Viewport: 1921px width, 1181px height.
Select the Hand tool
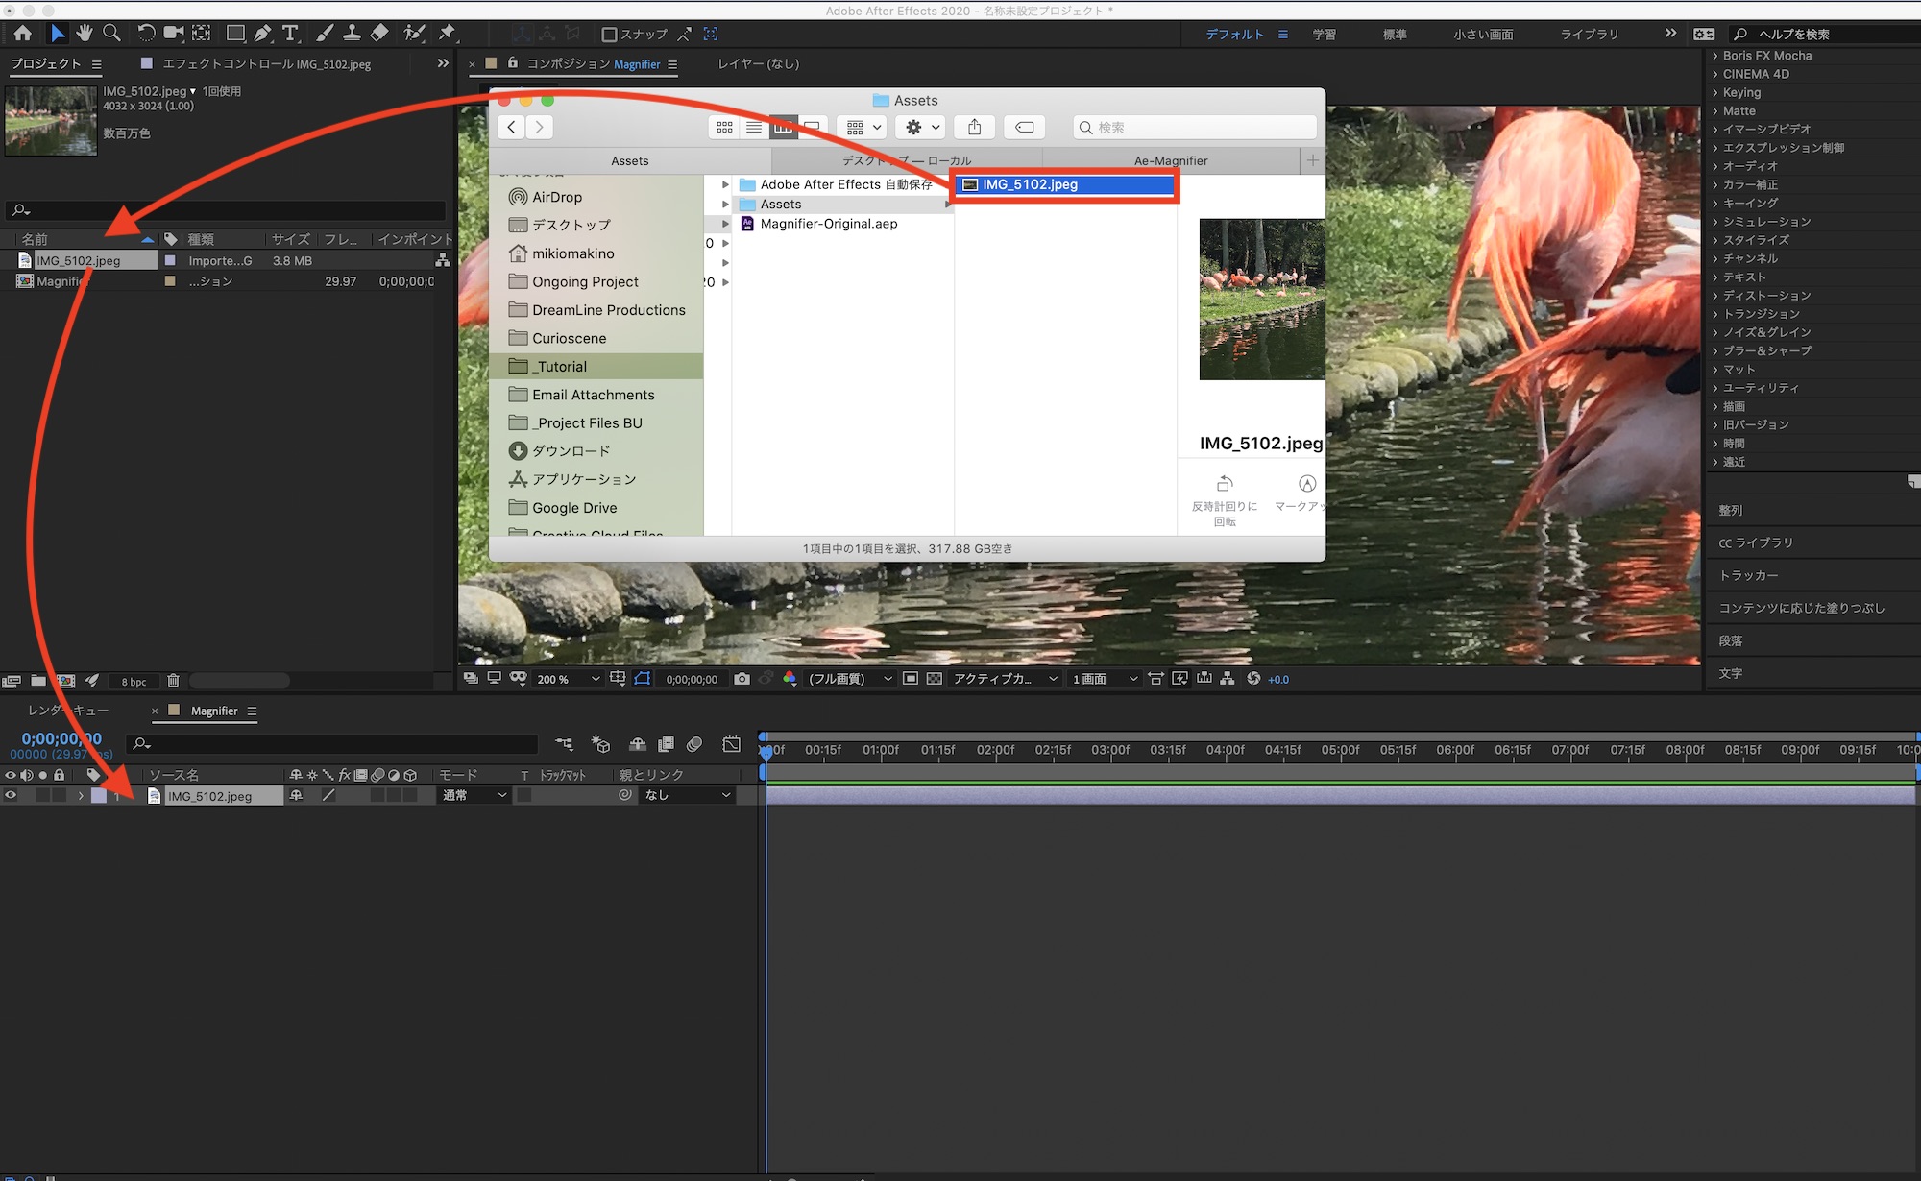(x=85, y=33)
